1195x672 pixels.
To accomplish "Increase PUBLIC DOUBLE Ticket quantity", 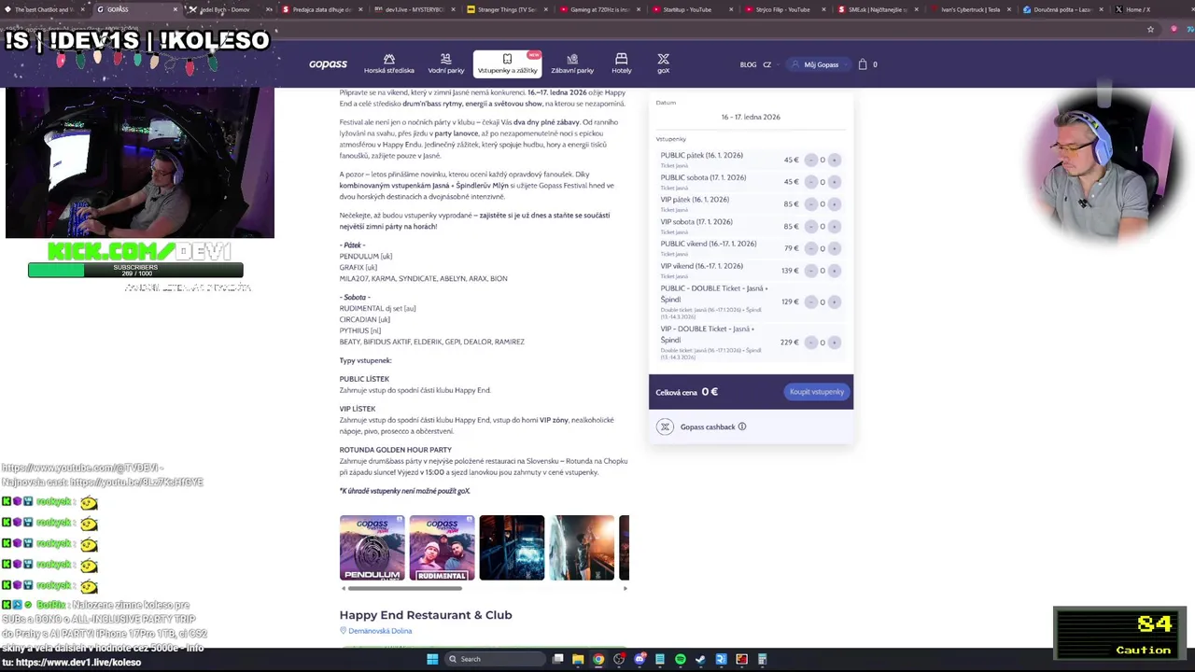I will 834,301.
